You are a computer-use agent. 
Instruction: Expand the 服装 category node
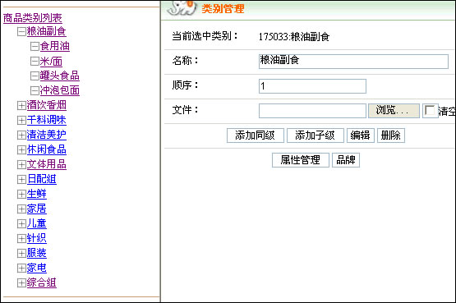[21, 254]
